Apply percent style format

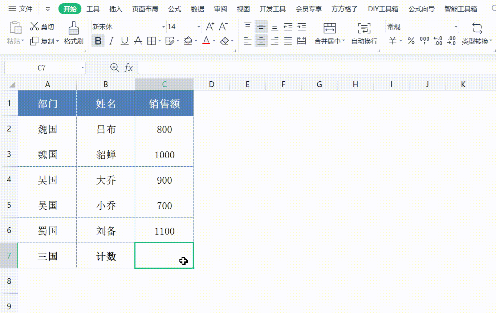point(411,41)
